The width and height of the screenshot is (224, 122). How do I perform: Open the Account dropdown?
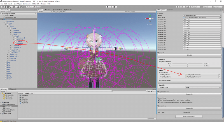tap(195, 7)
